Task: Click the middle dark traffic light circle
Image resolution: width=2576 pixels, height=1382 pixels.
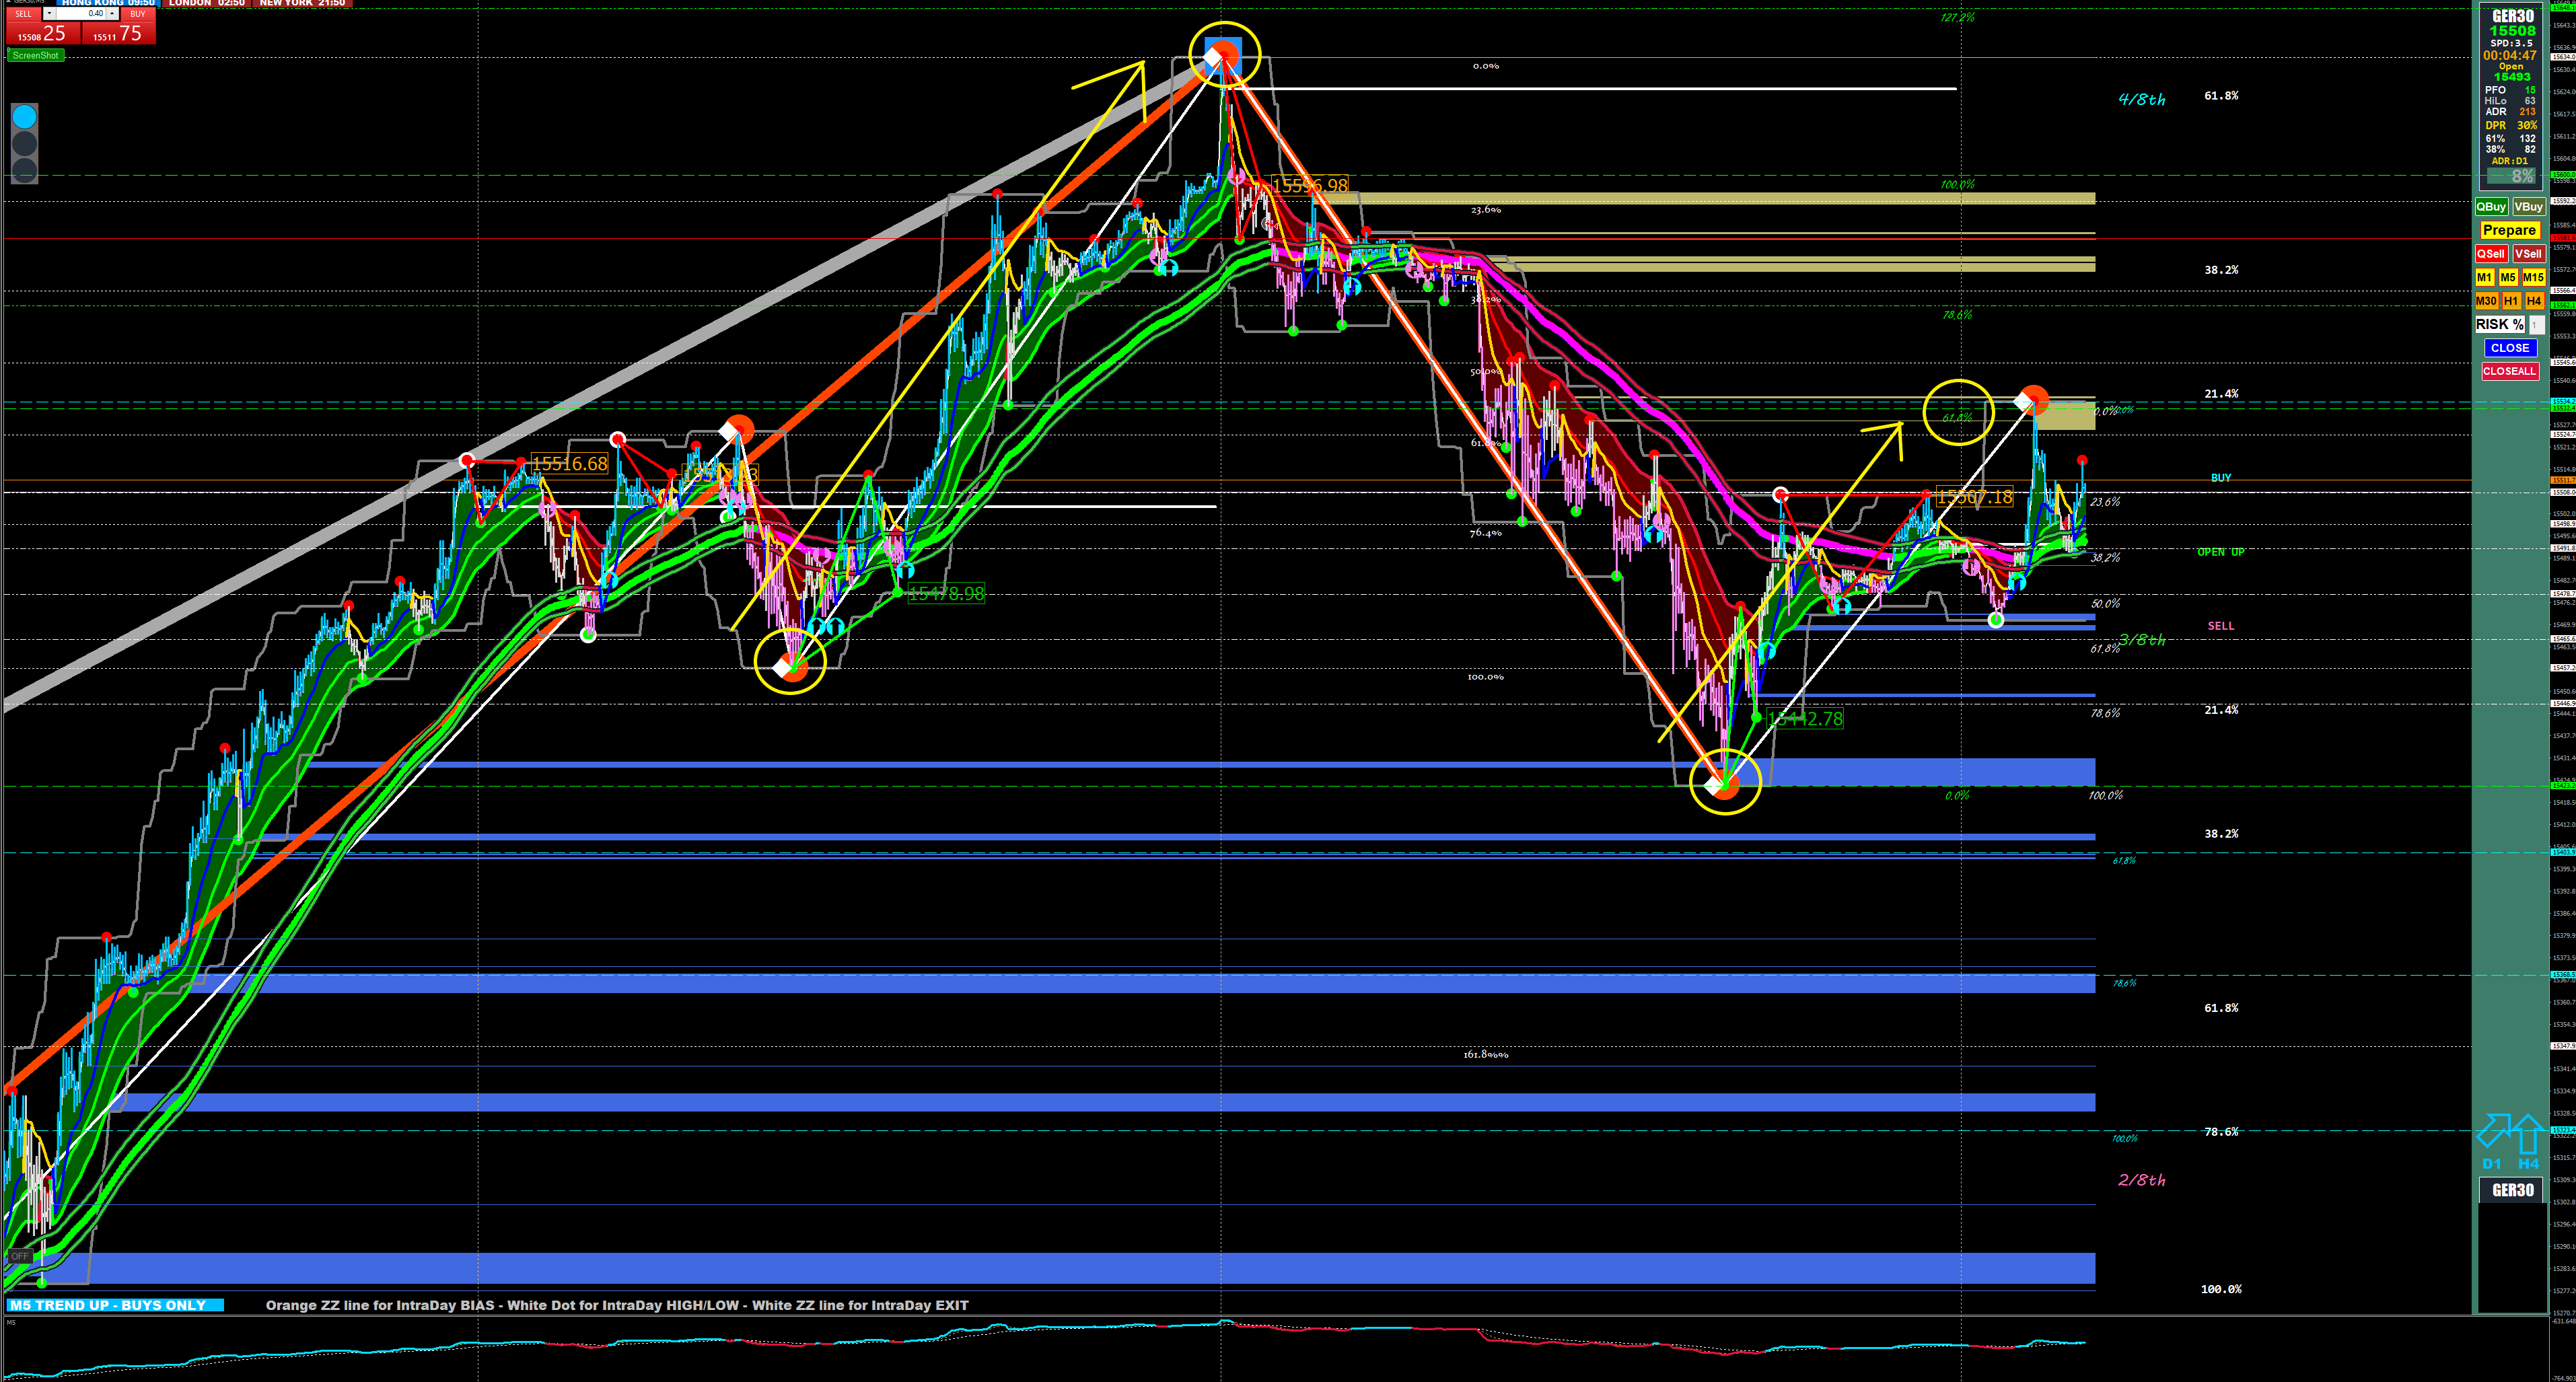Action: 24,144
